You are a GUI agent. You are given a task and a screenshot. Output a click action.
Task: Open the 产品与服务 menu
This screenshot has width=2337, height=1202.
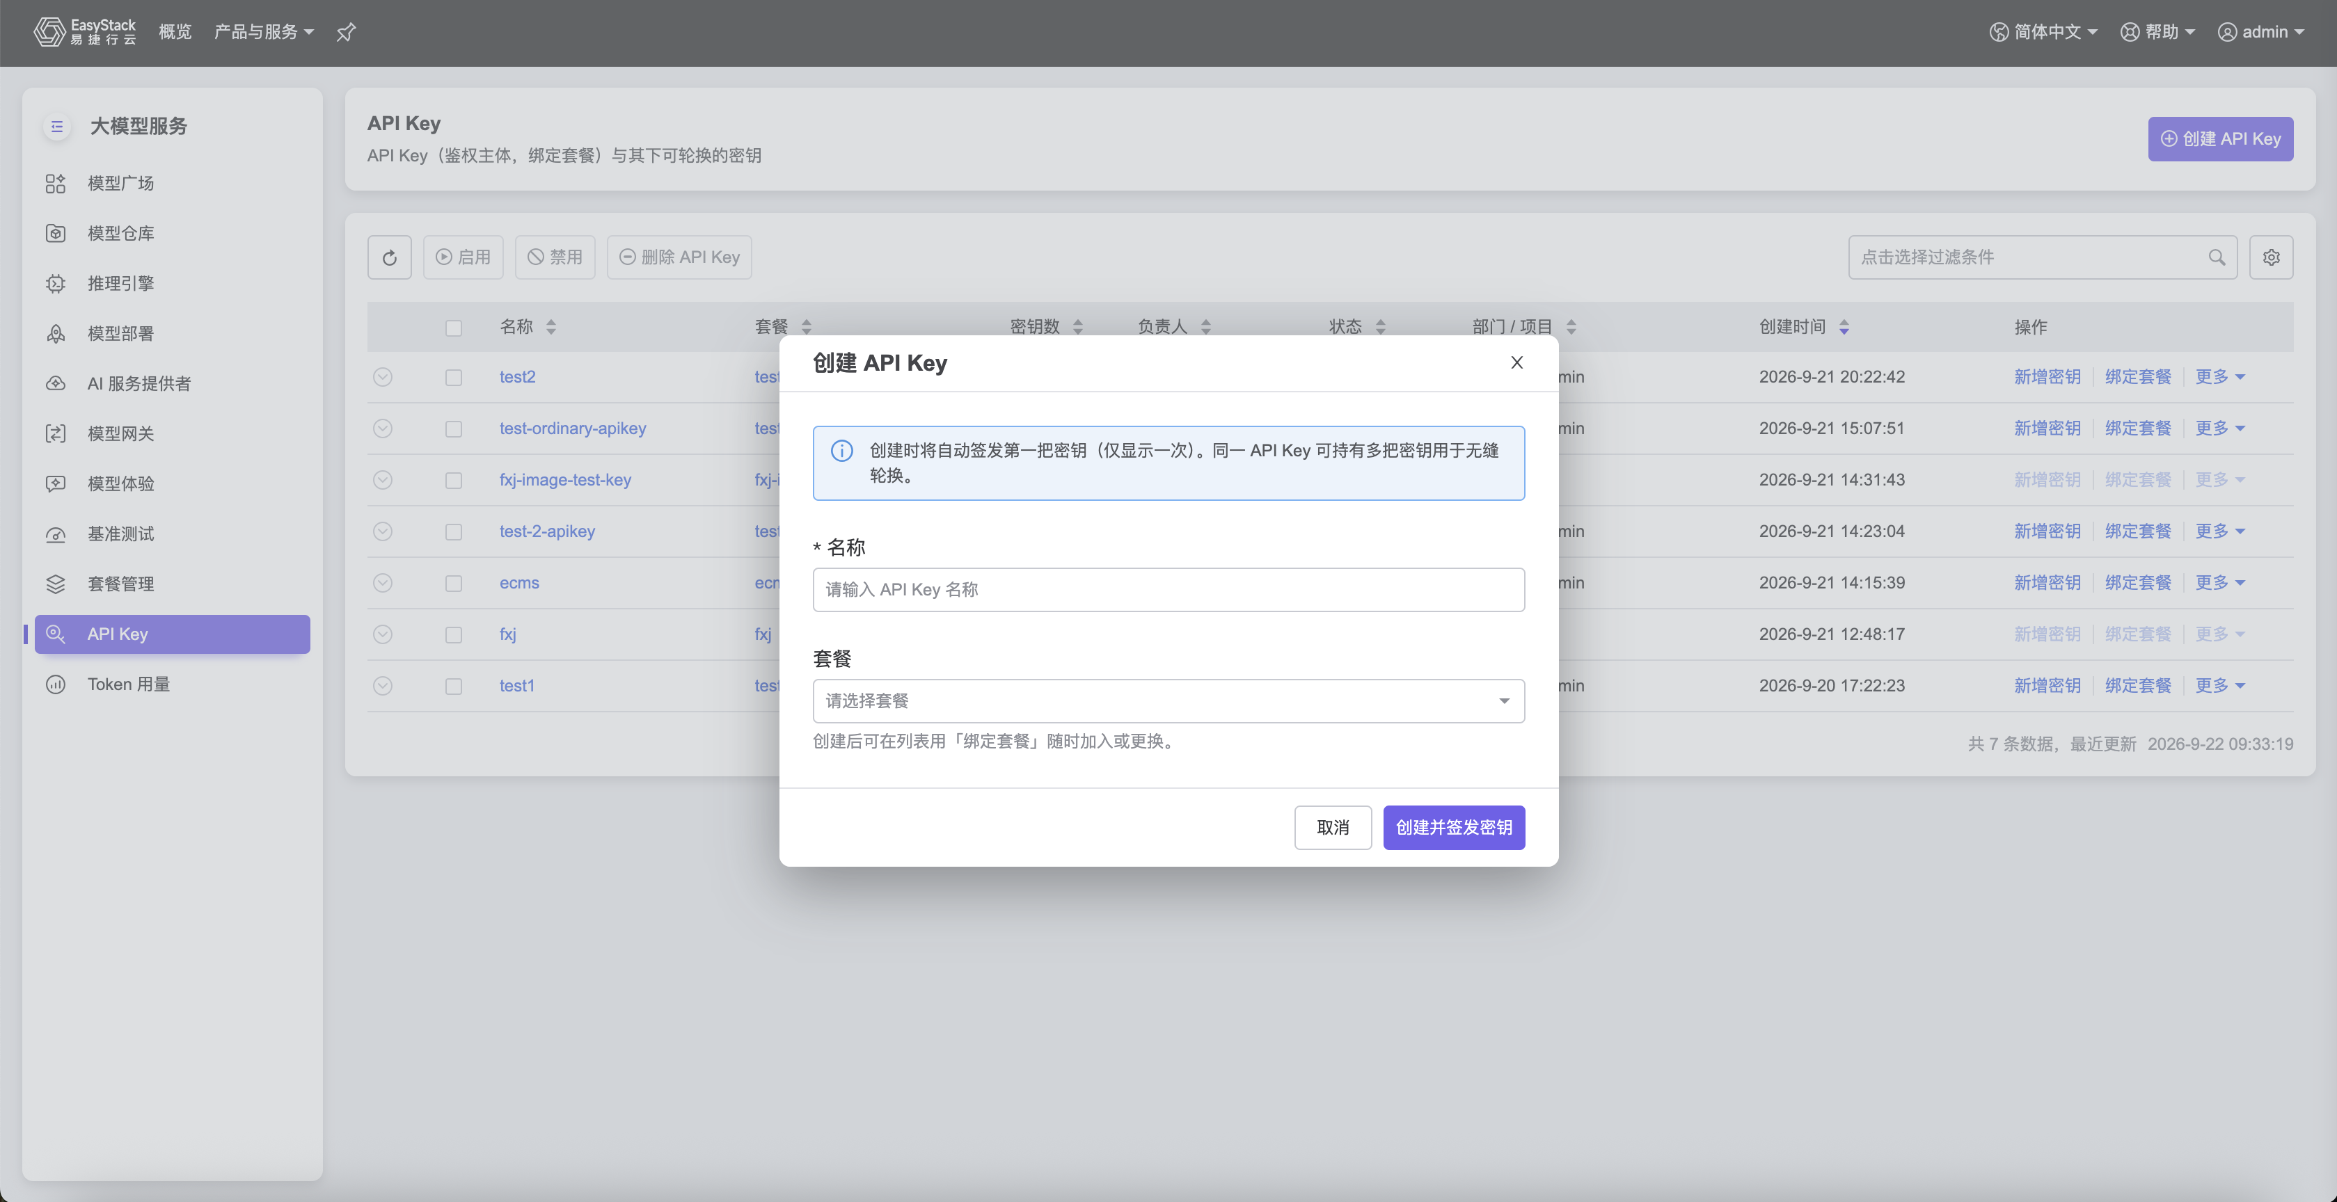[263, 33]
